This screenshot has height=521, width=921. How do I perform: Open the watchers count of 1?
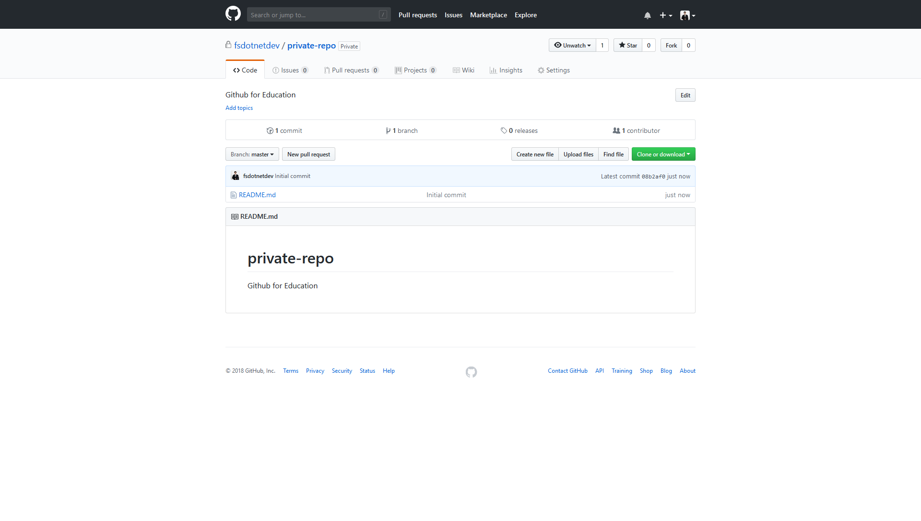tap(602, 45)
